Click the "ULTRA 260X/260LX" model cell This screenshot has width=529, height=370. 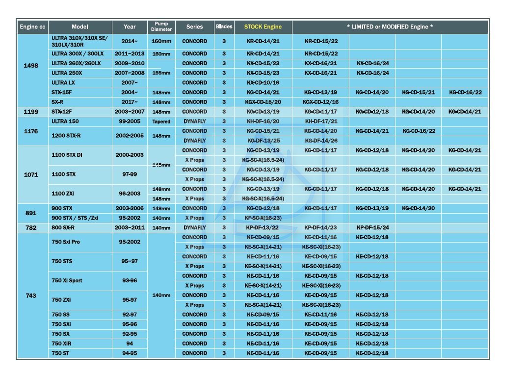coord(80,63)
